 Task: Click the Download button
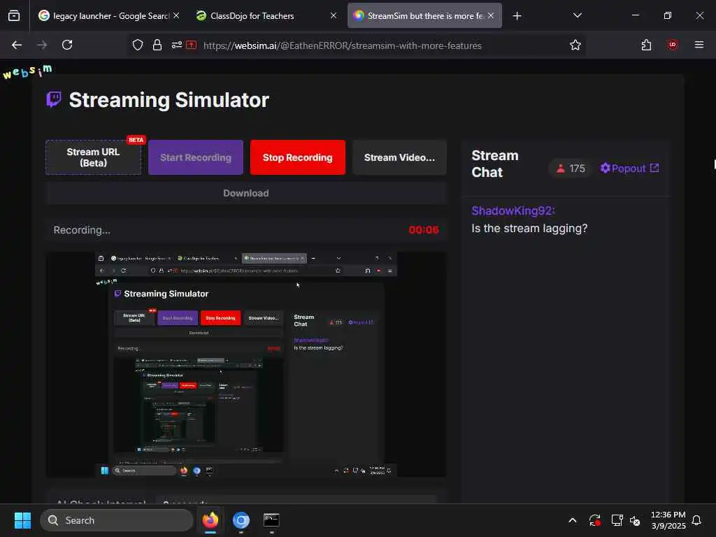(x=245, y=193)
